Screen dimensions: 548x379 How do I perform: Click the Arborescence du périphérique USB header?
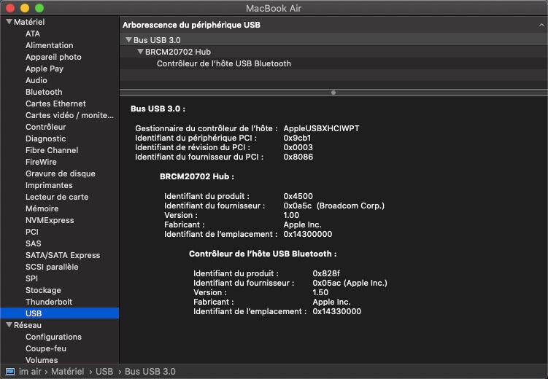tap(191, 25)
